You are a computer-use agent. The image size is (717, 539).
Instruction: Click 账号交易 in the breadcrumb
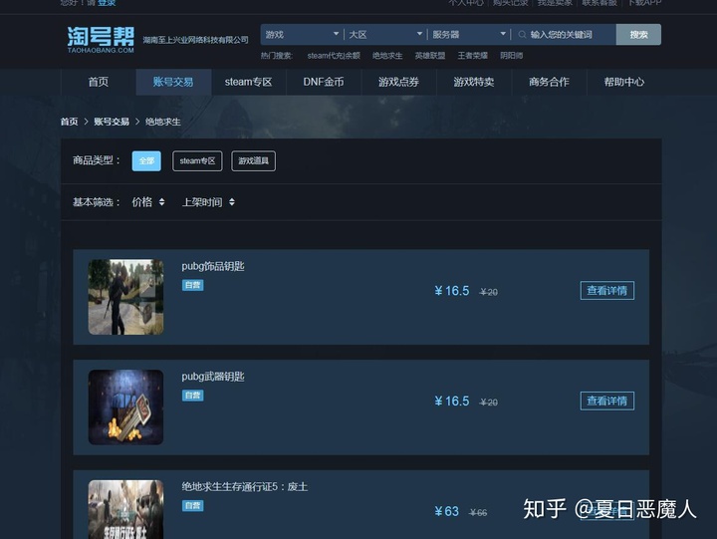(x=112, y=122)
